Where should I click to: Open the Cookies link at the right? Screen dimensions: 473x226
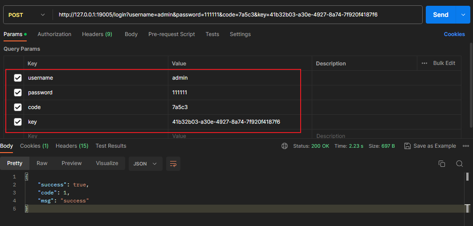tap(454, 34)
